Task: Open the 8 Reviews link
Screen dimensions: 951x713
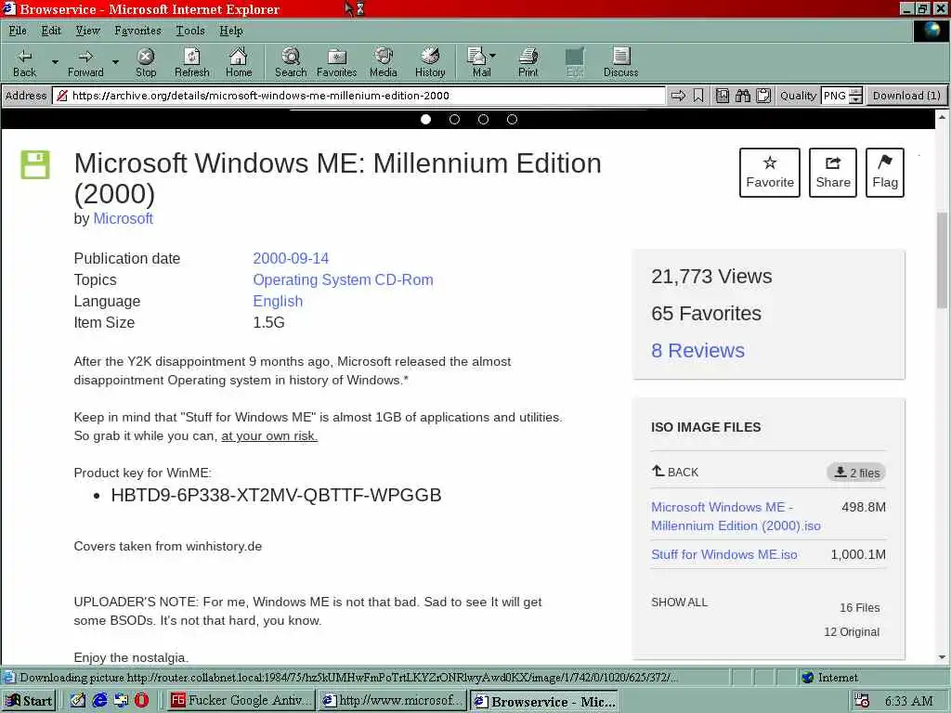Action: pyautogui.click(x=697, y=350)
